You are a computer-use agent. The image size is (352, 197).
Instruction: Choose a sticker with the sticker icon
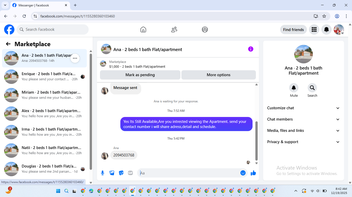tap(121, 173)
